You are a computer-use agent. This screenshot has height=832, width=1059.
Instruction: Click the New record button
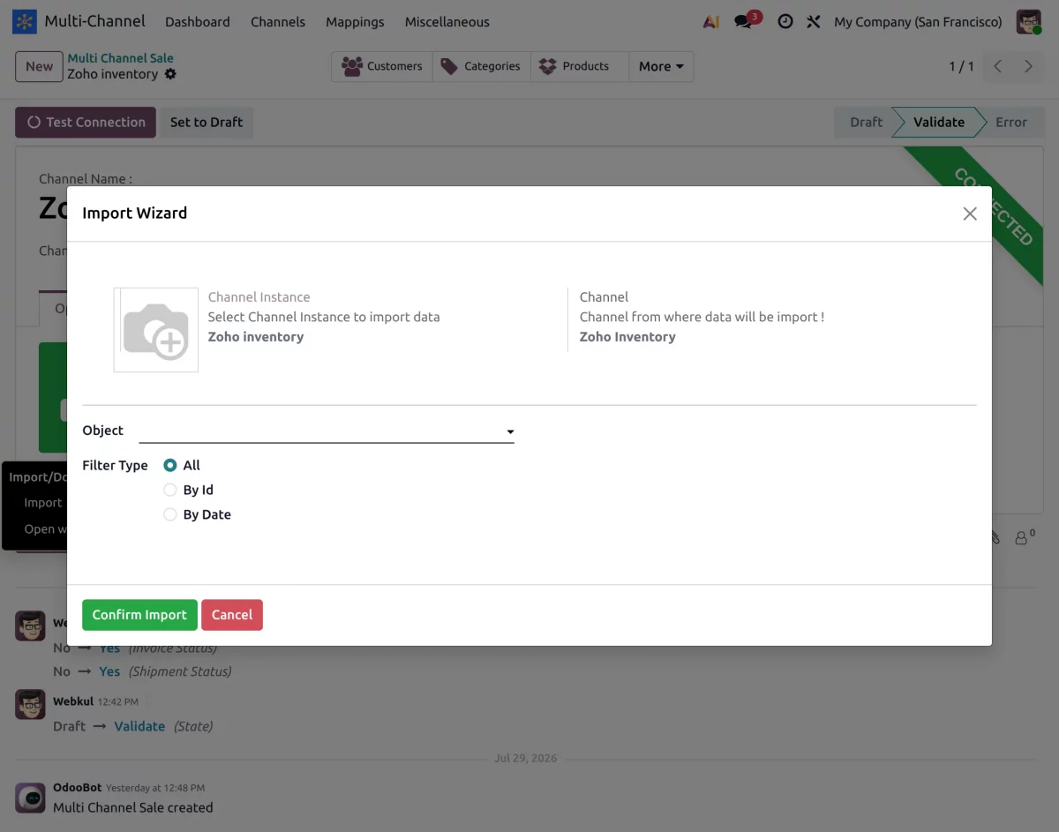[40, 66]
